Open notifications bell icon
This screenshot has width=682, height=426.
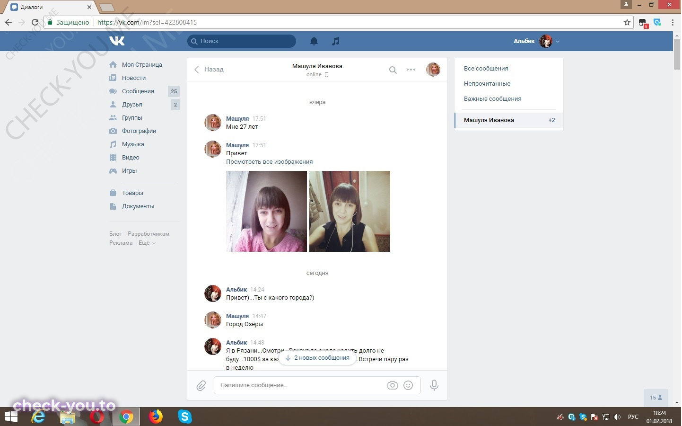click(x=314, y=41)
